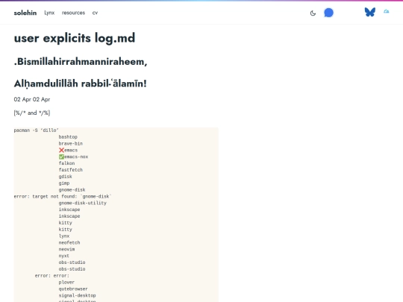Screen dimensions: 403x302
Task: Click the 'brave-bin' package line
Action: coord(71,144)
